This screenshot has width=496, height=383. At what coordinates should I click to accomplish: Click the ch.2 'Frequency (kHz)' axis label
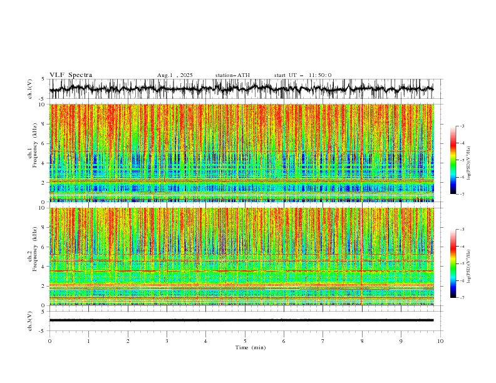point(34,249)
